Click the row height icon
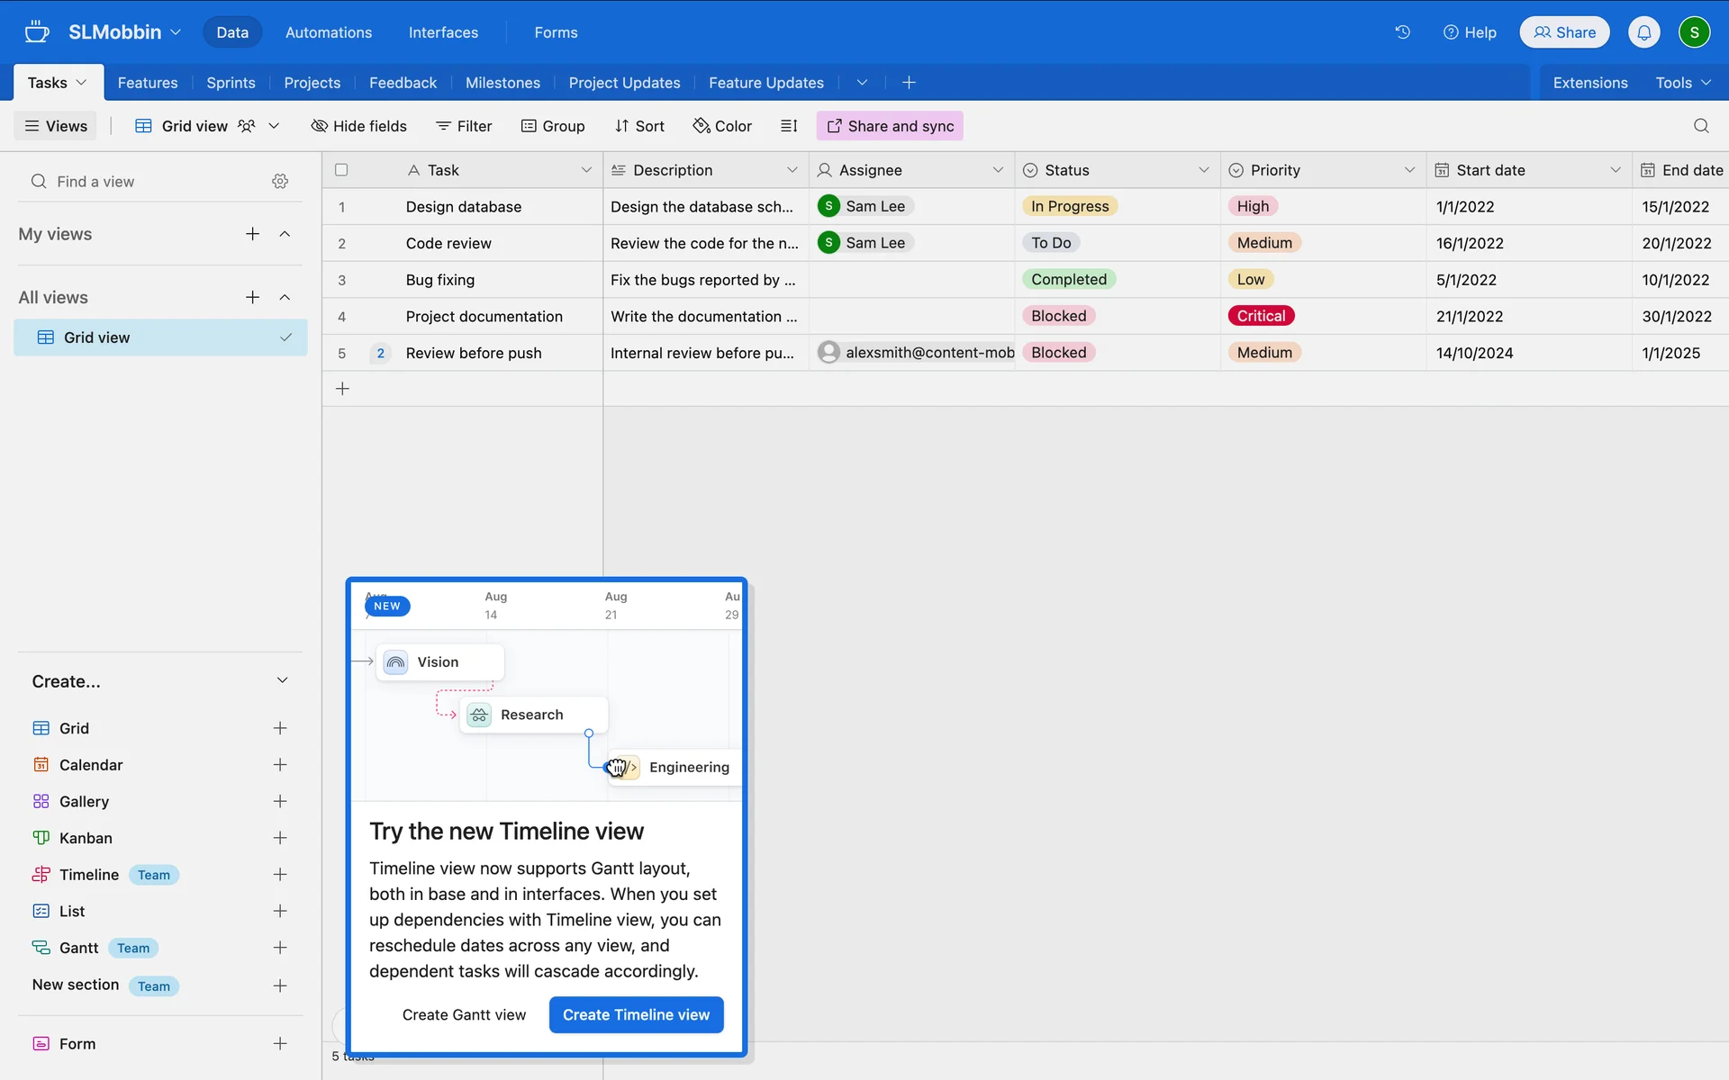This screenshot has height=1080, width=1729. 789,126
